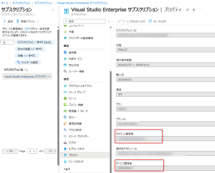Expand the 詳細オプション dropdown

pyautogui.click(x=28, y=21)
